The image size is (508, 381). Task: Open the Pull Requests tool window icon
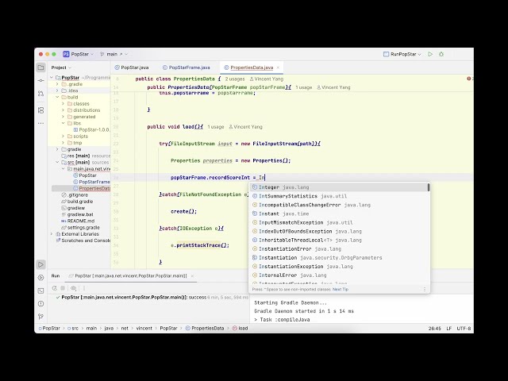40,94
